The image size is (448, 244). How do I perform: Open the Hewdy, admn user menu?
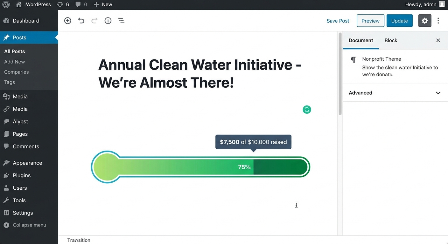425,4
